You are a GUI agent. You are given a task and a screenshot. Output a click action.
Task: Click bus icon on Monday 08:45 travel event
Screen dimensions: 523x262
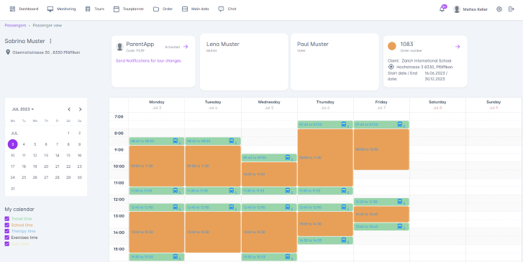pos(176,141)
